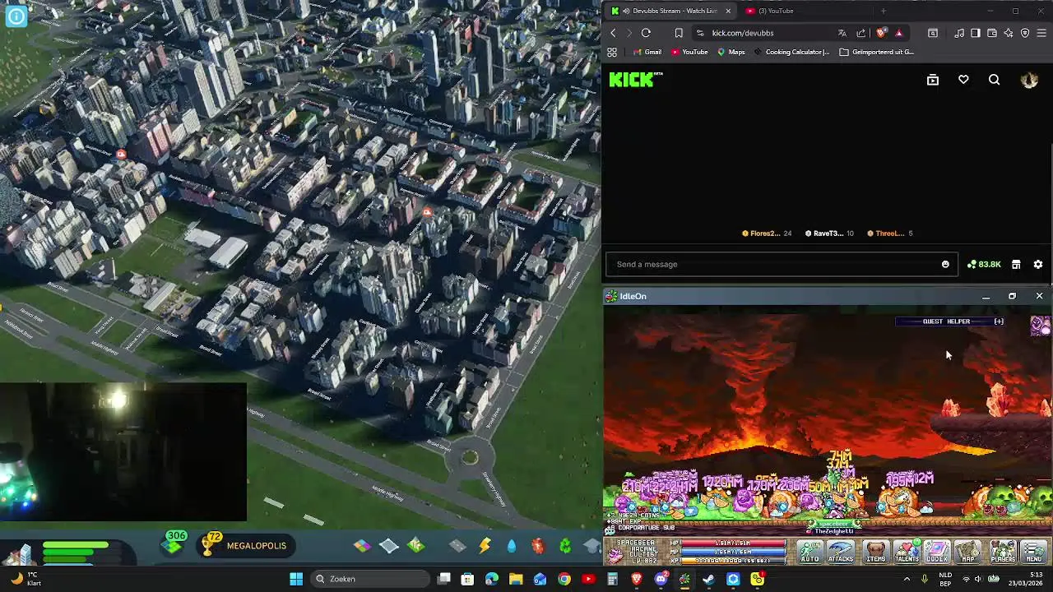Open the Brave VPN icon
This screenshot has height=592, width=1053.
[x=1025, y=33]
